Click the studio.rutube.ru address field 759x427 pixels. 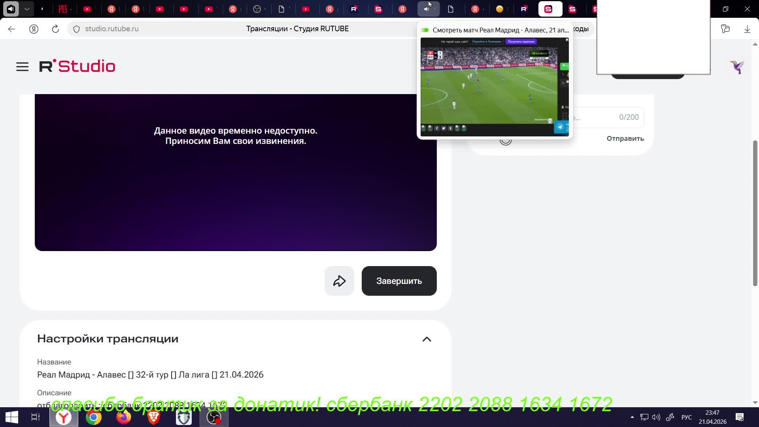tap(112, 29)
